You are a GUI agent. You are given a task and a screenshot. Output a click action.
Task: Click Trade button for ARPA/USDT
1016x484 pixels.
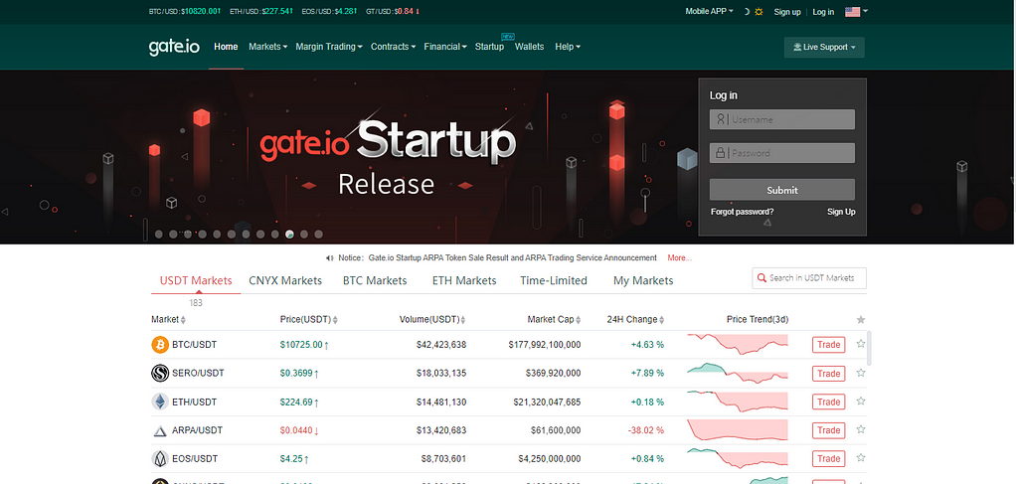[x=829, y=430]
